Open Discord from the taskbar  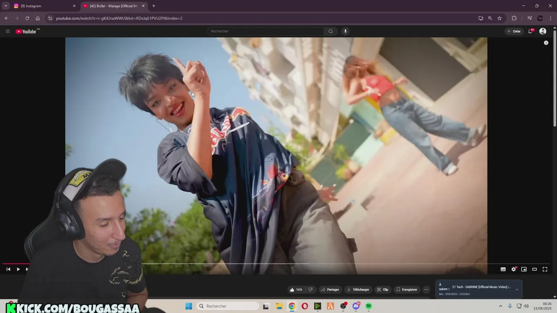coord(356,306)
